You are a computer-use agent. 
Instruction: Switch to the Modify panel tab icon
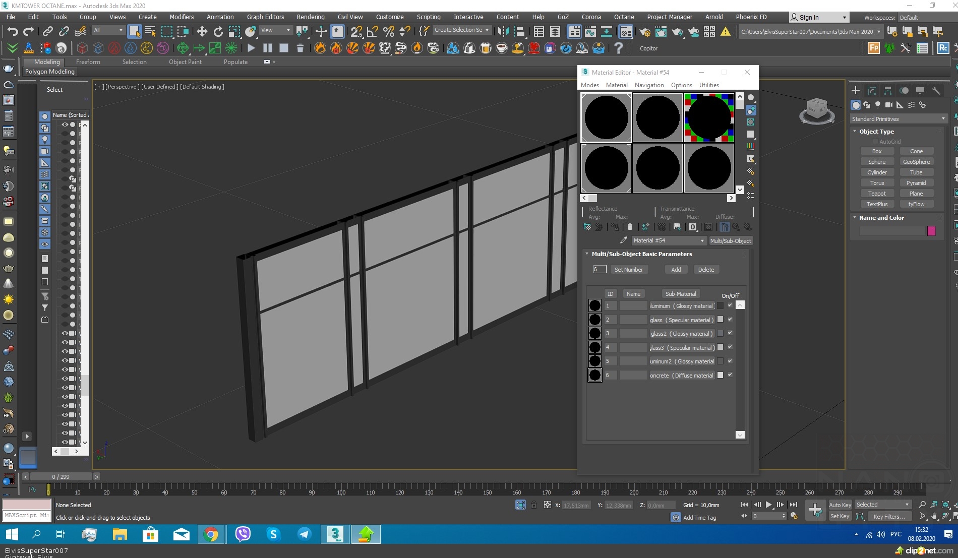(x=872, y=91)
